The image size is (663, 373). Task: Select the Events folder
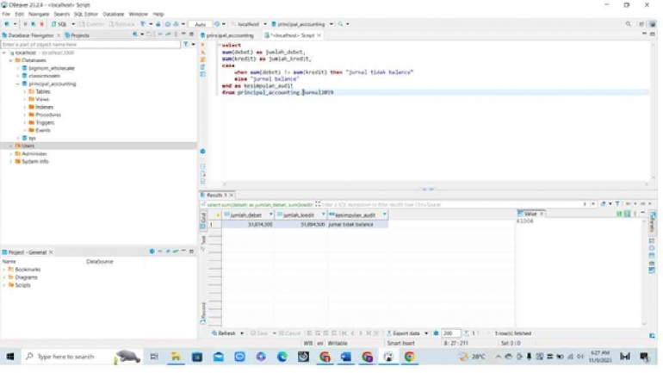tap(43, 130)
